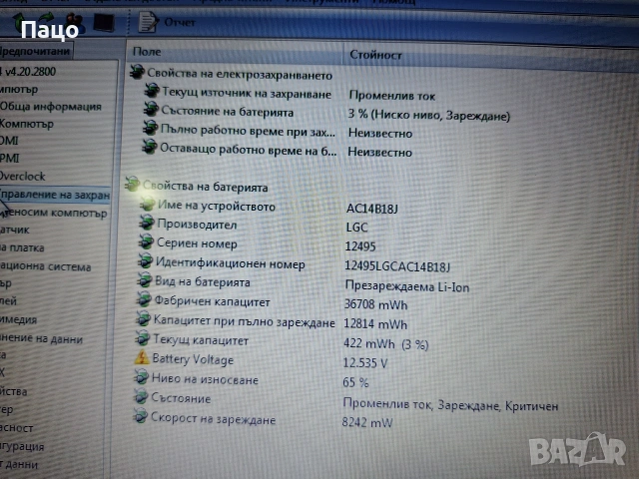Click icon beside Идентификационен номер row
This screenshot has width=639, height=479.
pyautogui.click(x=145, y=261)
